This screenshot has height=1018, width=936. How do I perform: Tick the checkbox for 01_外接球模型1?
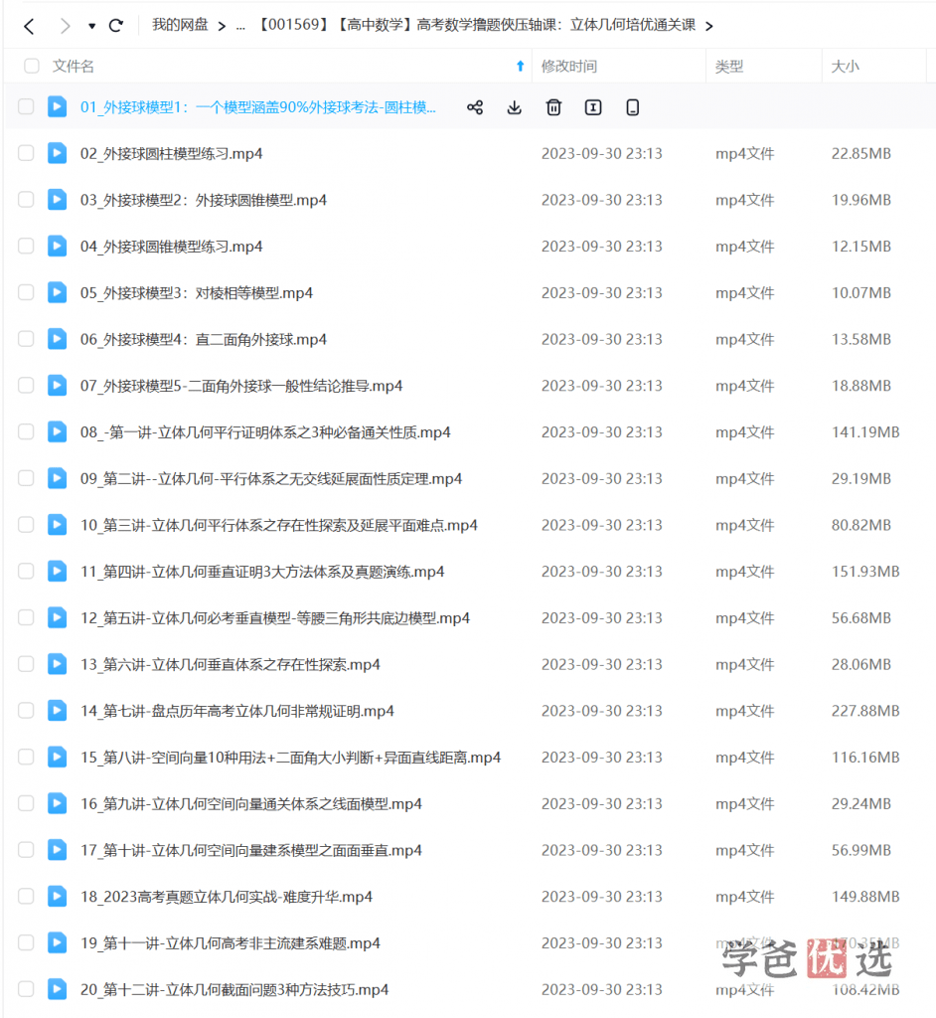26,106
